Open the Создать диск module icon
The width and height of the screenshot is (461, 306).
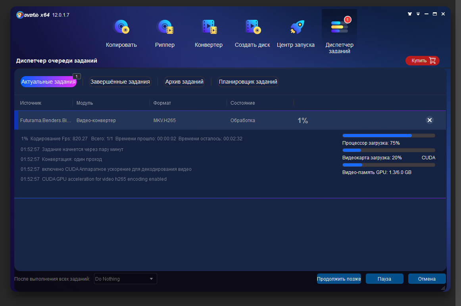coord(252,27)
